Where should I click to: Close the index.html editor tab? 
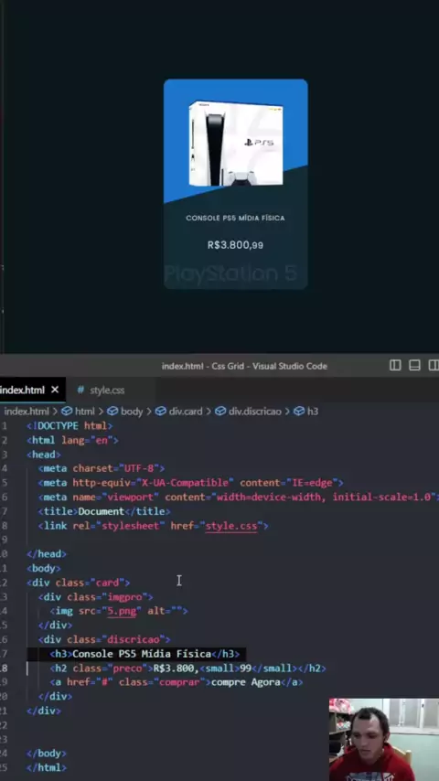(x=55, y=390)
